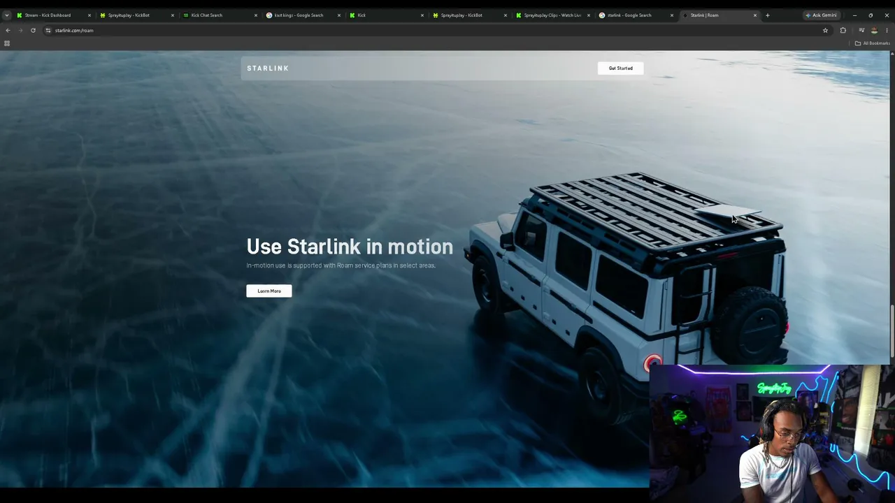Open the tab search dropdown arrow
Image resolution: width=895 pixels, height=503 pixels.
7,15
